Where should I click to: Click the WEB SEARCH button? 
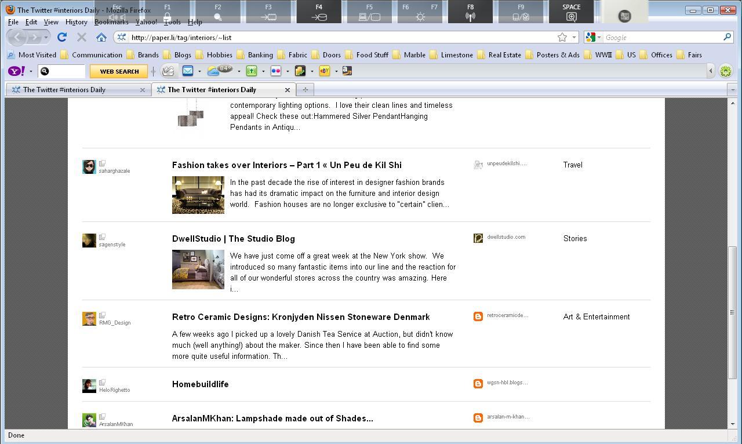(119, 71)
